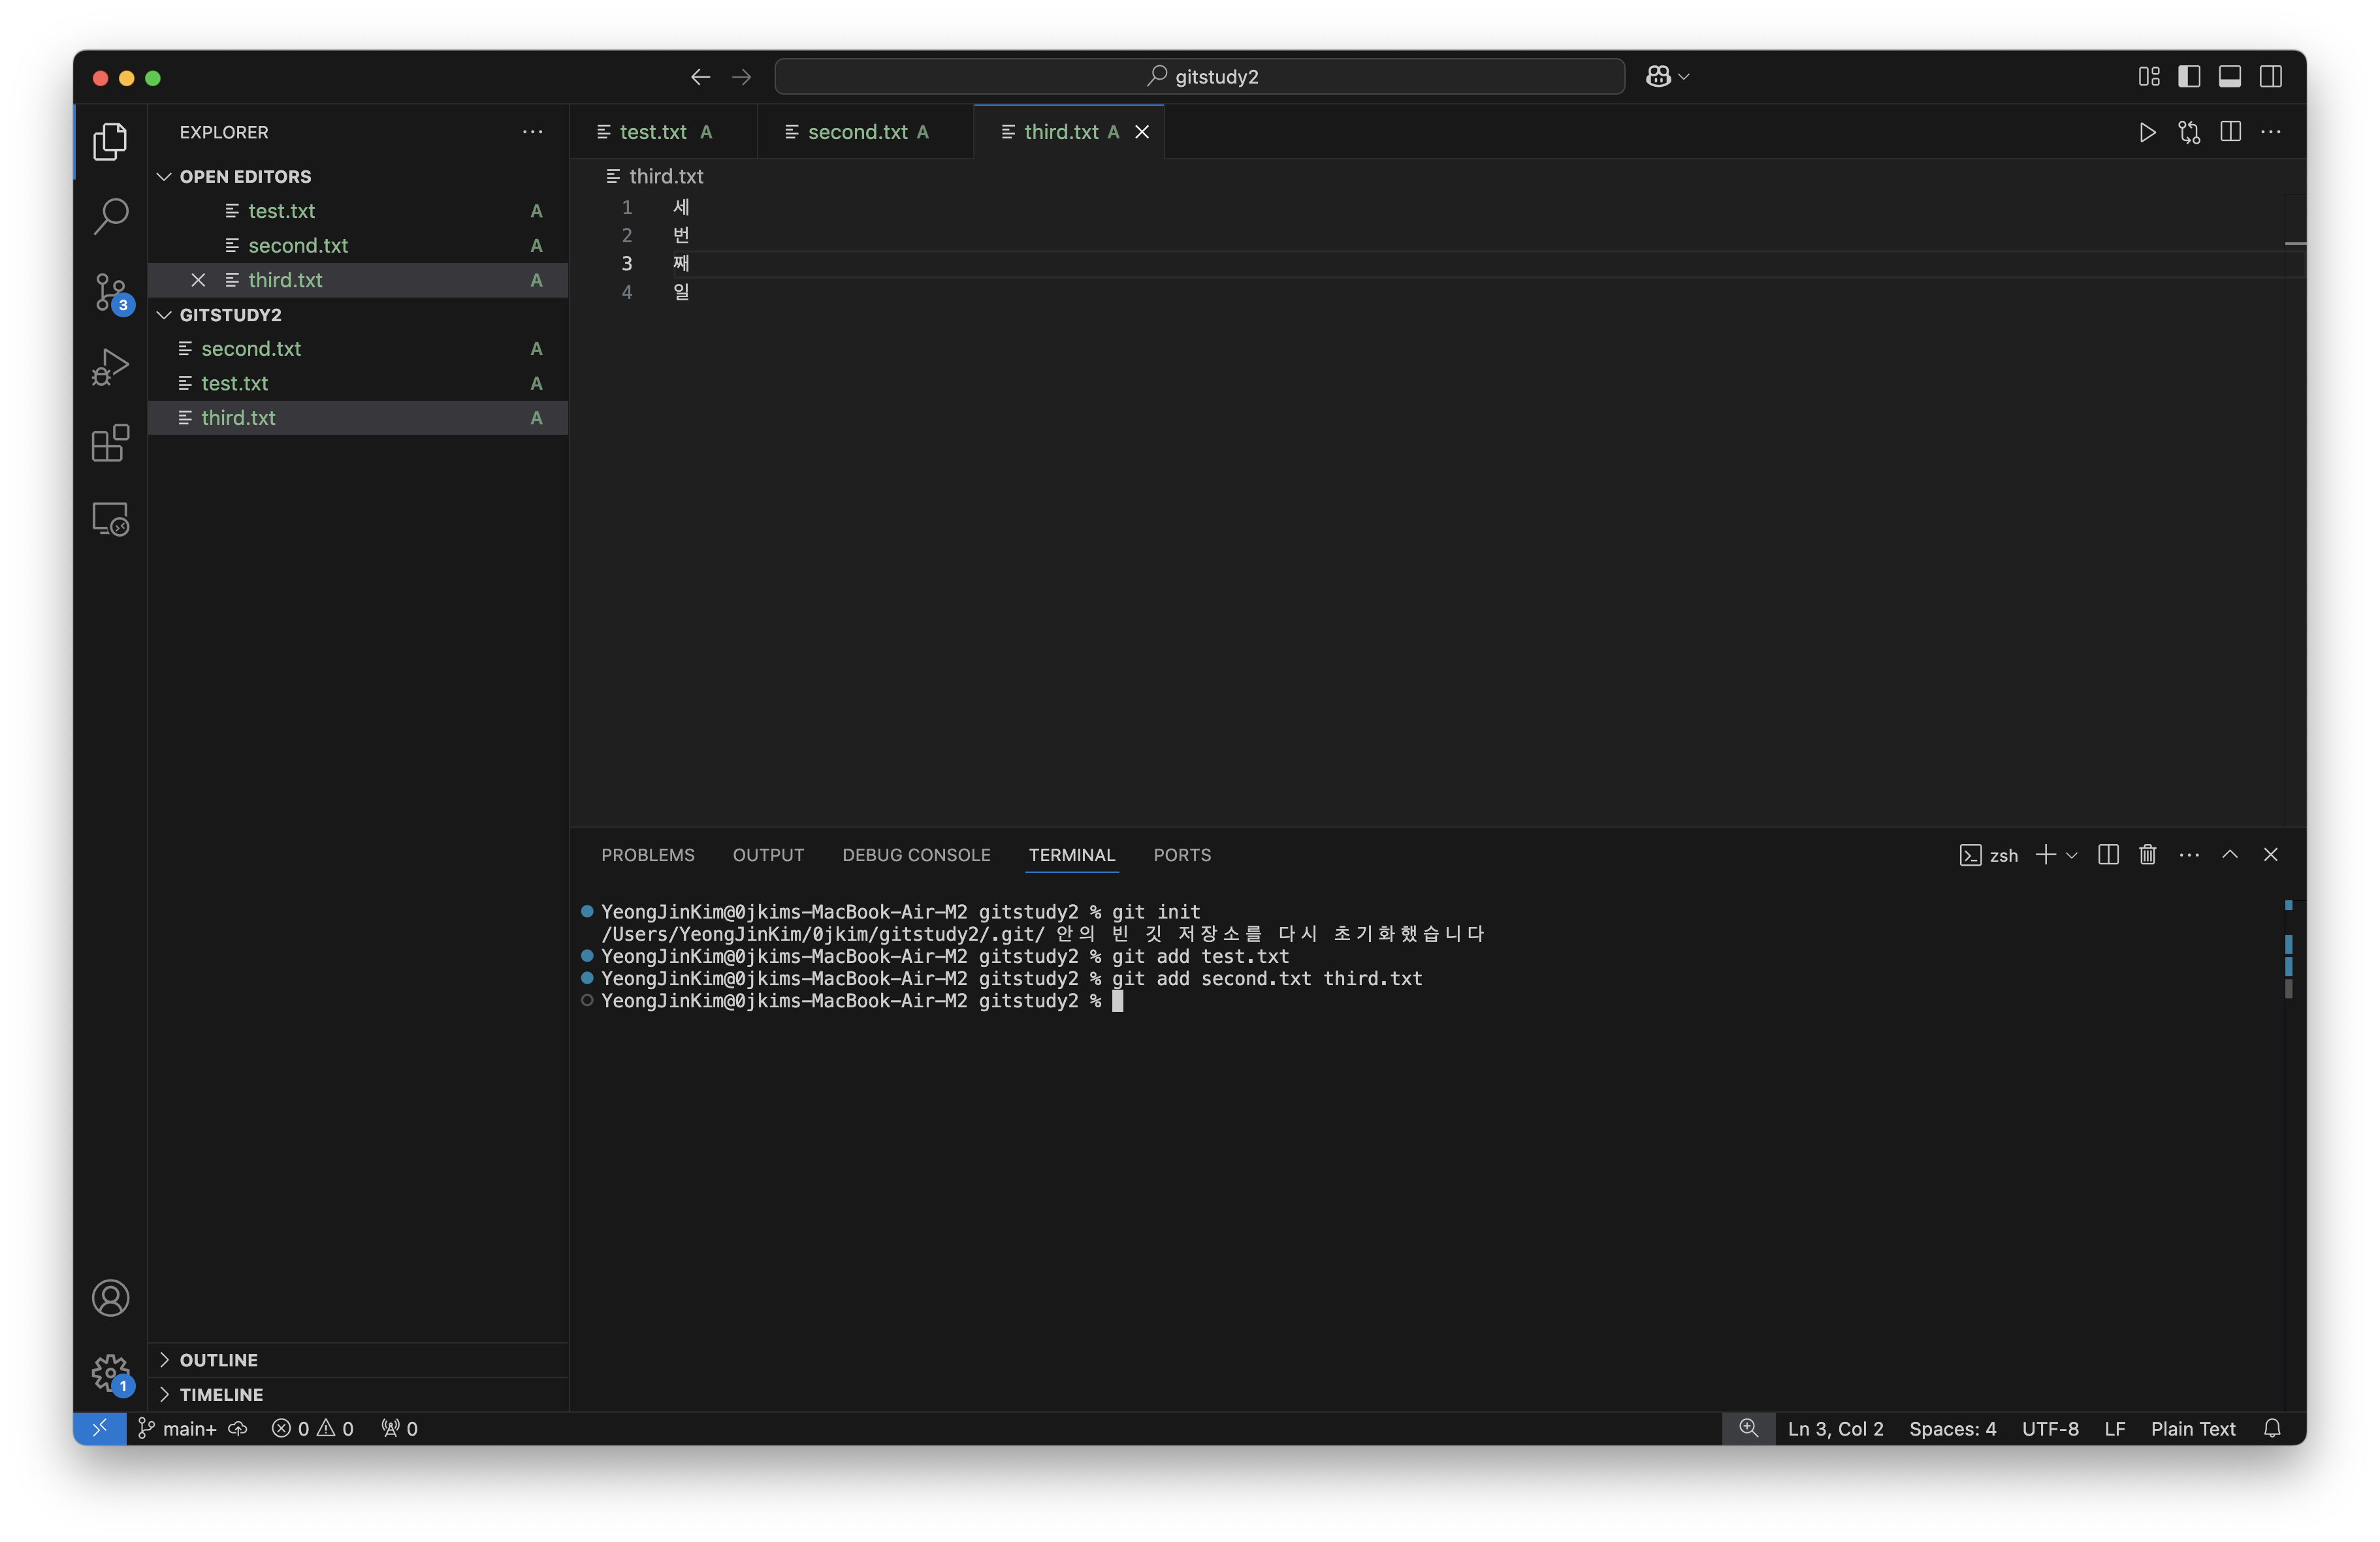
Task: Open the PROBLEMS panel tab
Action: pyautogui.click(x=647, y=855)
